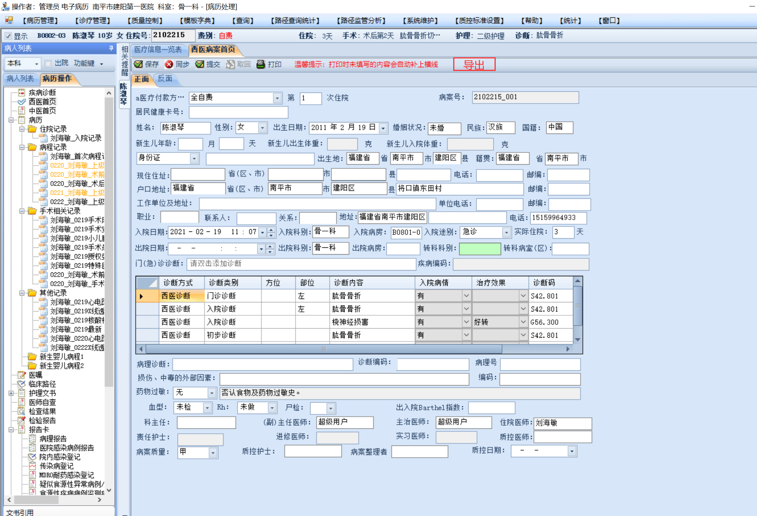
Task: Switch to the 医疗信息一览表 tab
Action: (x=158, y=49)
